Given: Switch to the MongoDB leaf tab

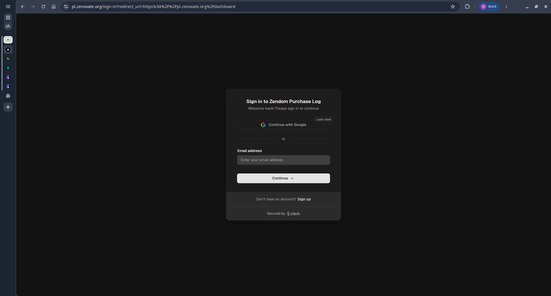Looking at the screenshot, I should [x=8, y=68].
